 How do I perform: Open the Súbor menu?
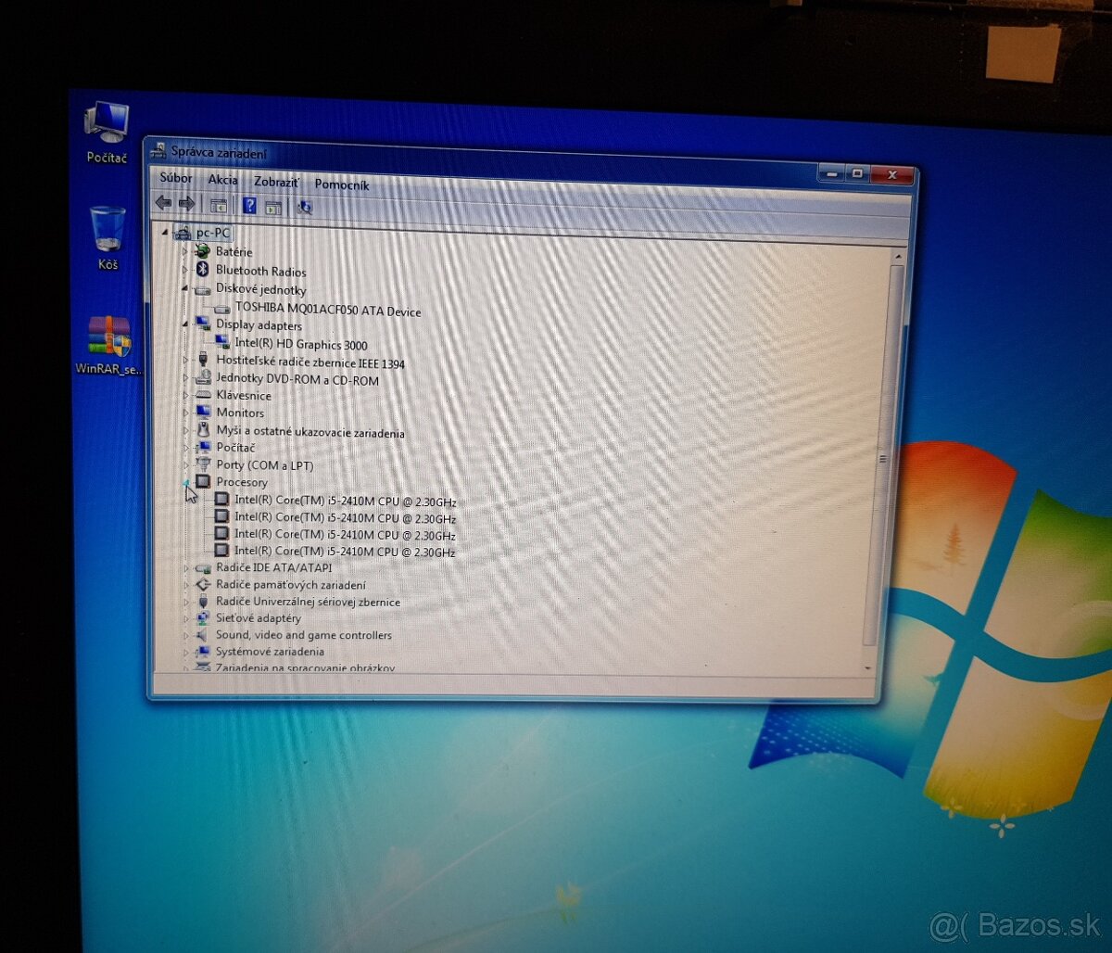click(176, 178)
